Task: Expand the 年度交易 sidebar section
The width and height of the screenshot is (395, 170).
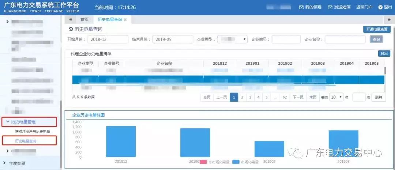Action: pyautogui.click(x=16, y=163)
